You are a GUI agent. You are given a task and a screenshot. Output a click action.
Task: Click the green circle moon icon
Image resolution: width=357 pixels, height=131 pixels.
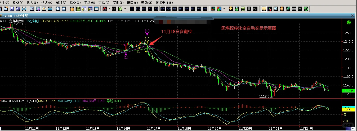(x=120, y=9)
